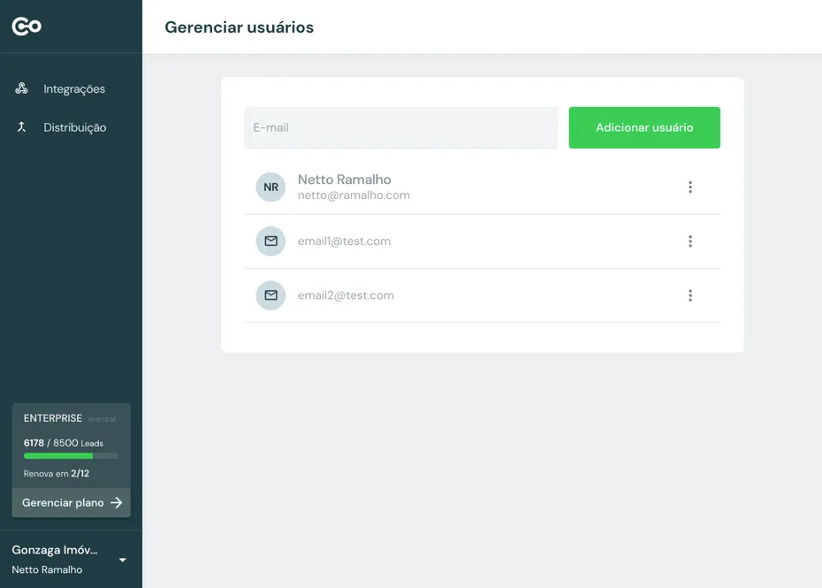
Task: Click the Distribuição sidebar icon
Action: 22,127
